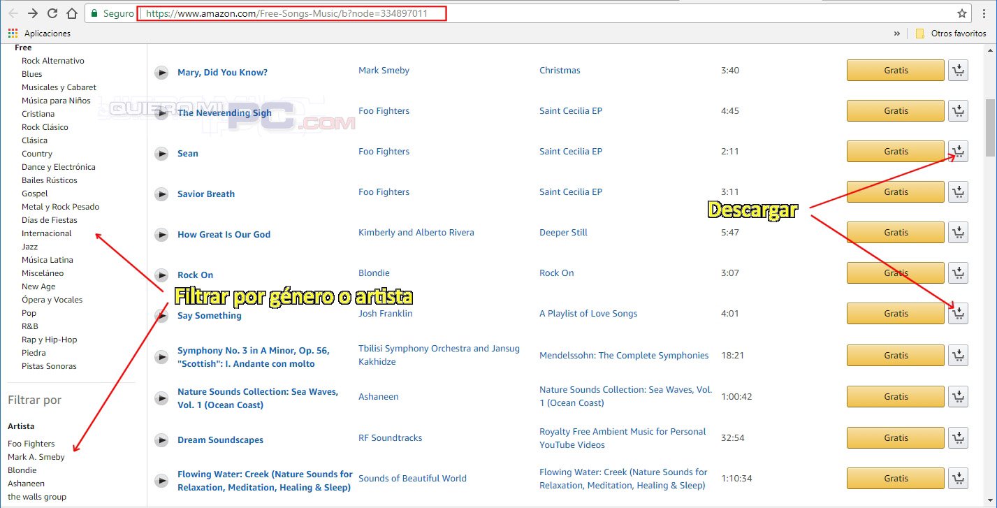997x508 pixels.
Task: Add Symphony No. 3 to cart
Action: click(x=958, y=356)
